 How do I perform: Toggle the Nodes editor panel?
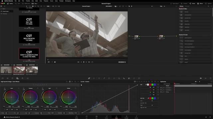[x=192, y=4]
